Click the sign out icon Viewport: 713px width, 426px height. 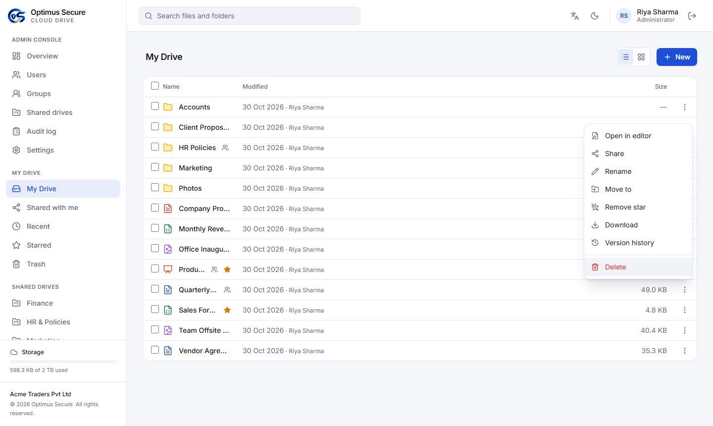692,16
